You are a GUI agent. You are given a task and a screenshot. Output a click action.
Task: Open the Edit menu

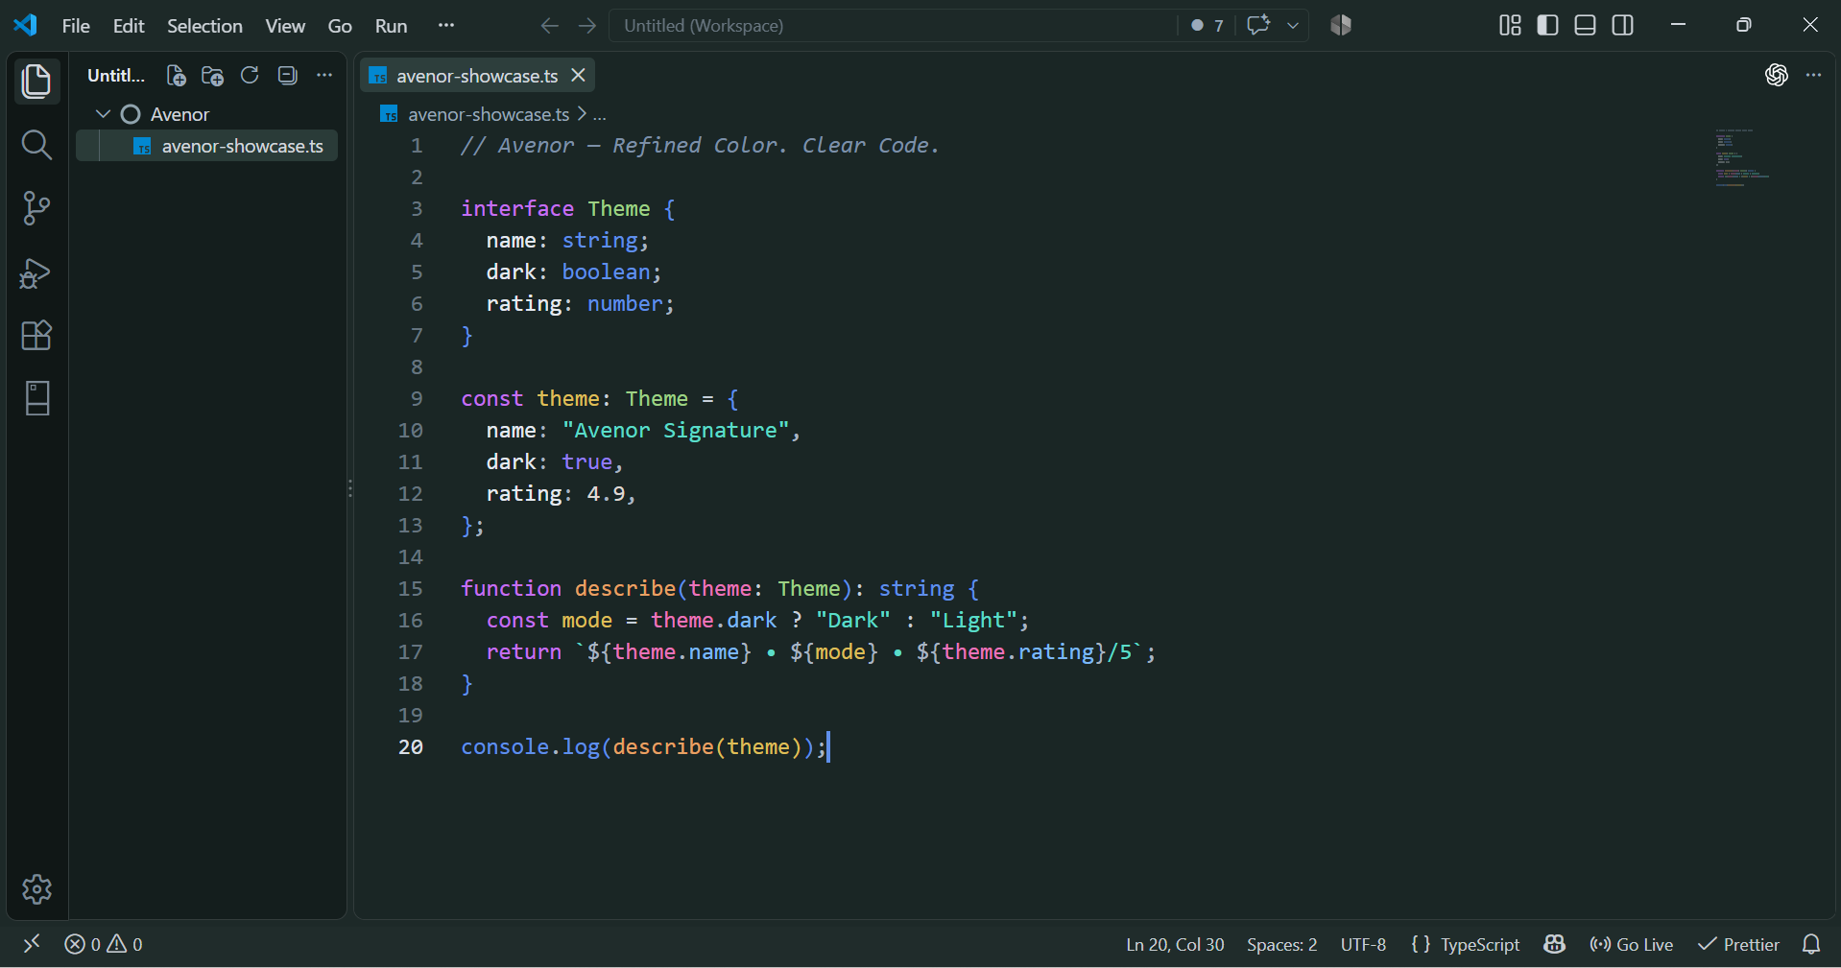[129, 26]
